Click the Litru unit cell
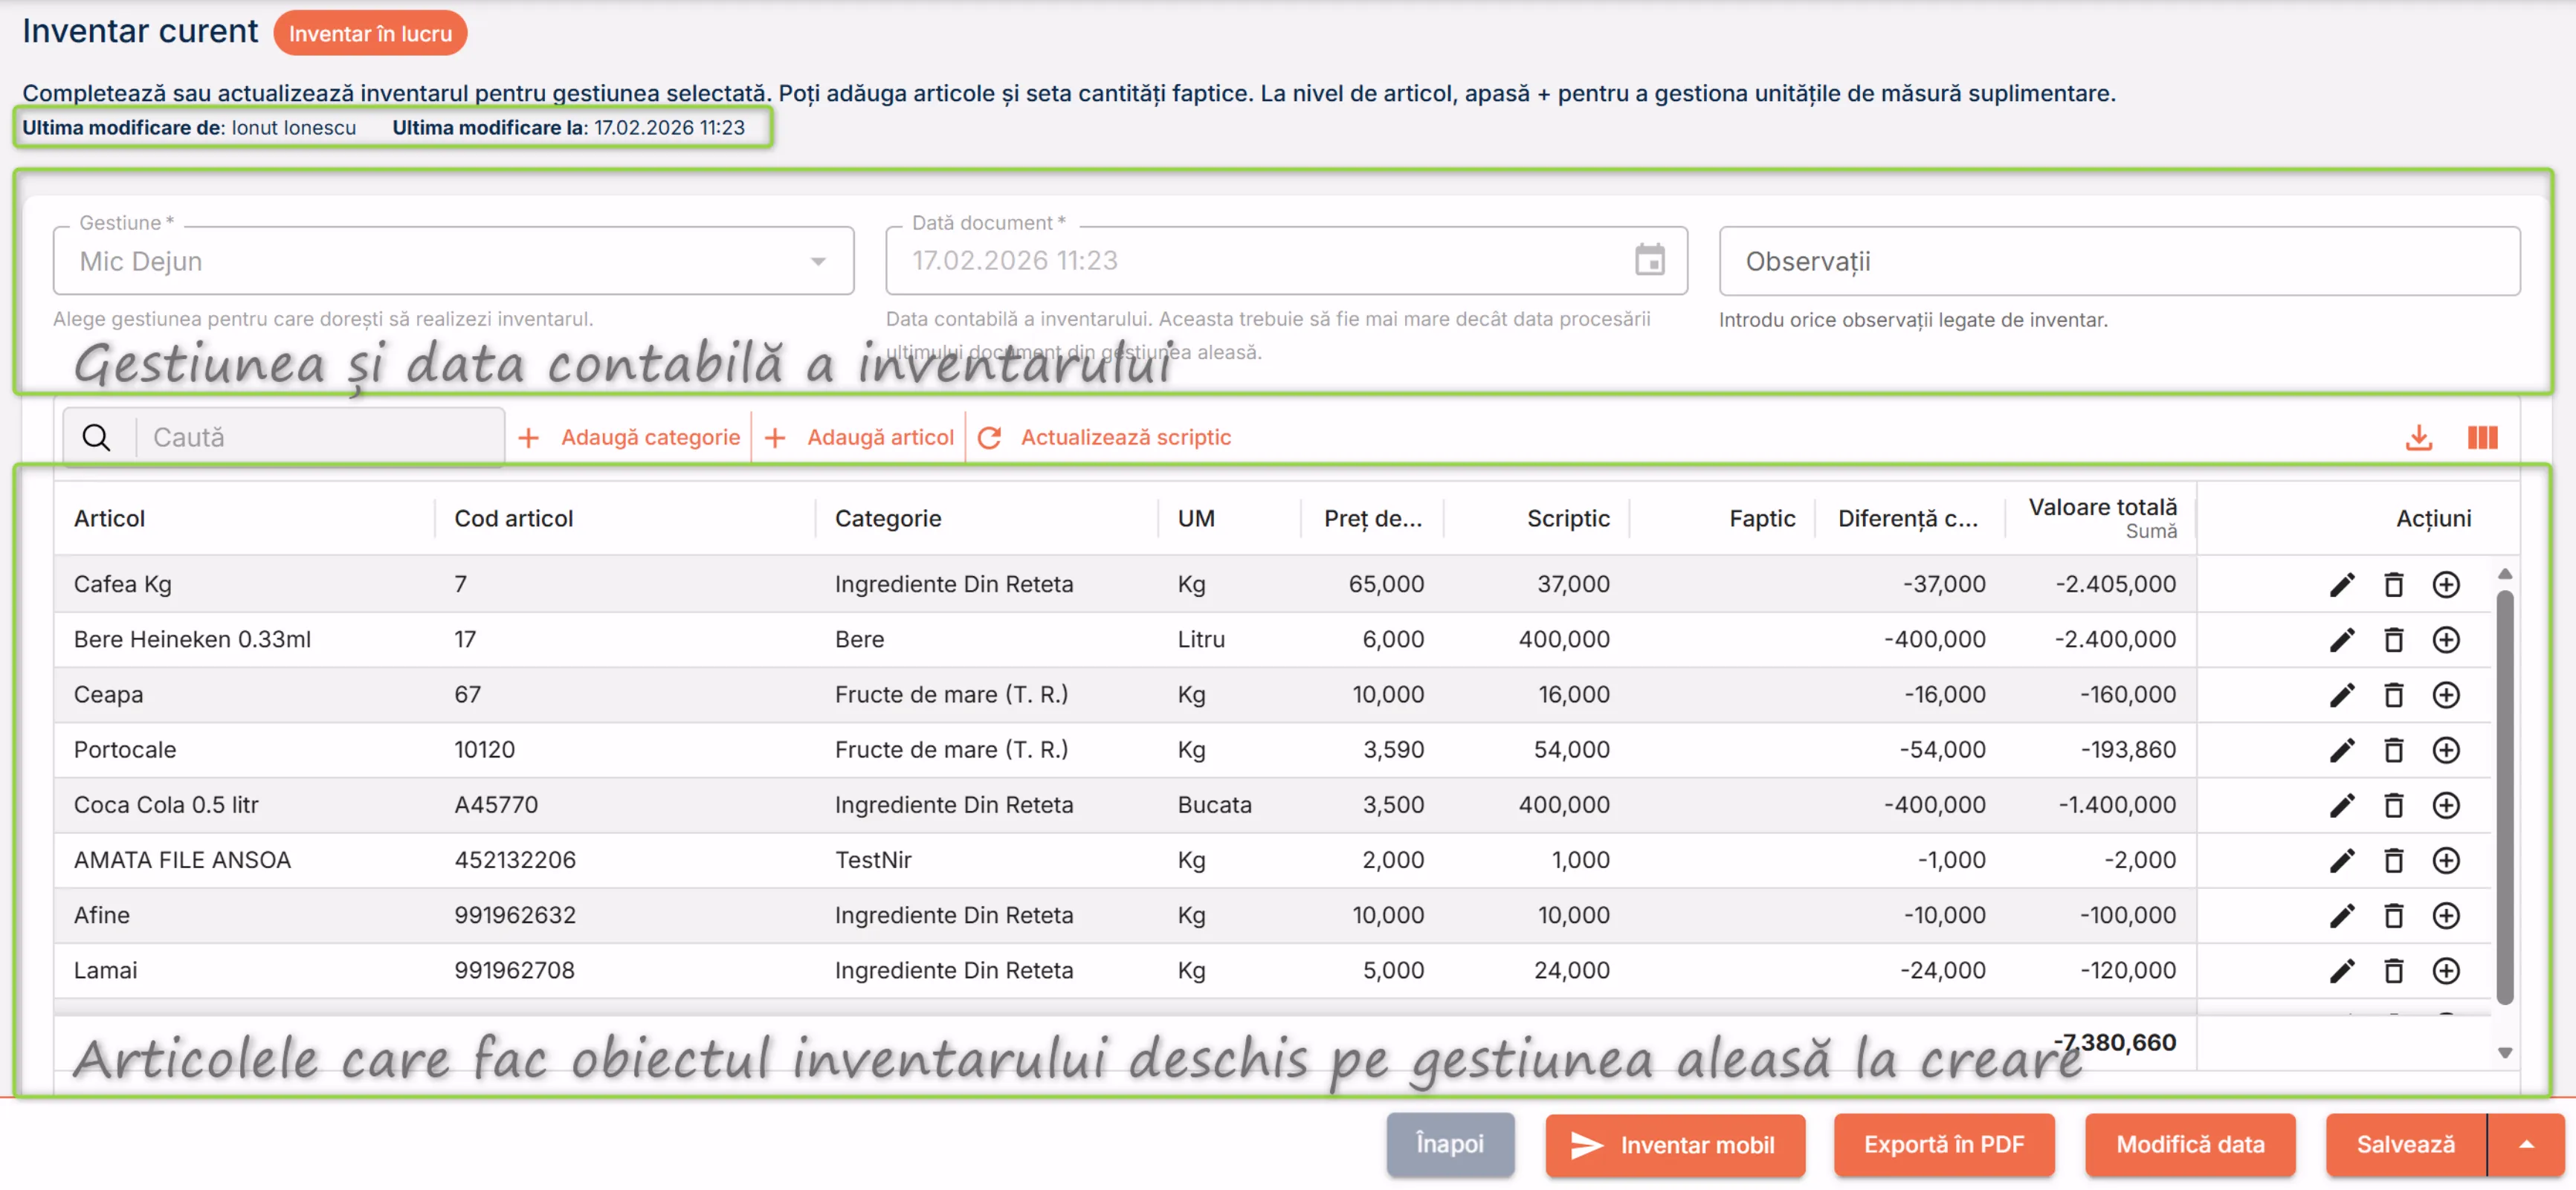Viewport: 2576px width, 1190px height. tap(1201, 639)
